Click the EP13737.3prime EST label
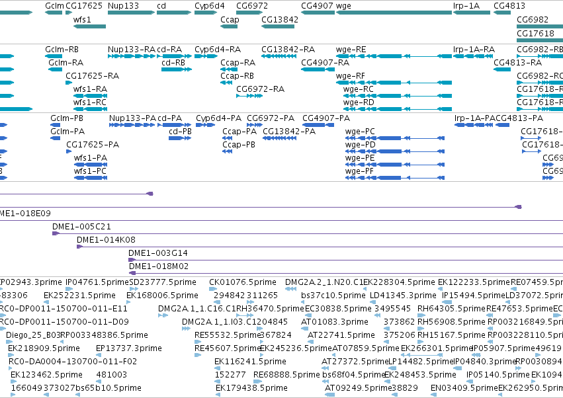This screenshot has width=563, height=398. point(129,348)
